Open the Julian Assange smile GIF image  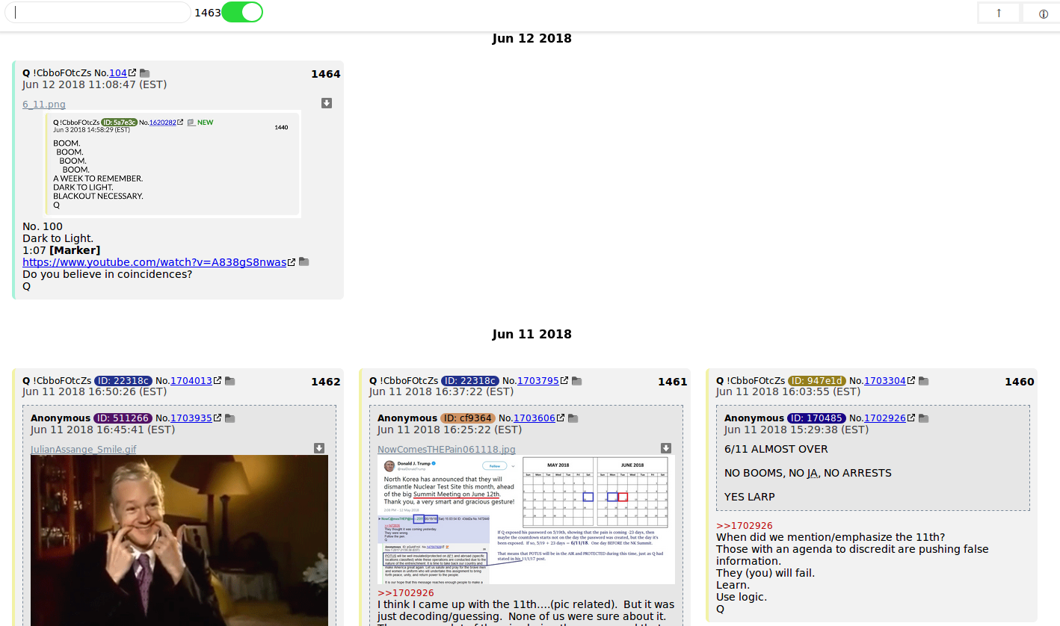point(179,539)
